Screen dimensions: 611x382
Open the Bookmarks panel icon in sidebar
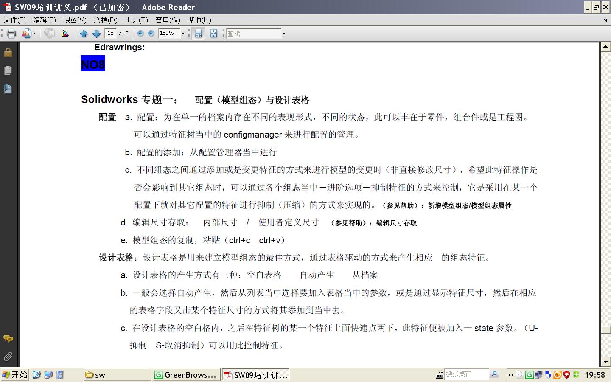pyautogui.click(x=8, y=89)
